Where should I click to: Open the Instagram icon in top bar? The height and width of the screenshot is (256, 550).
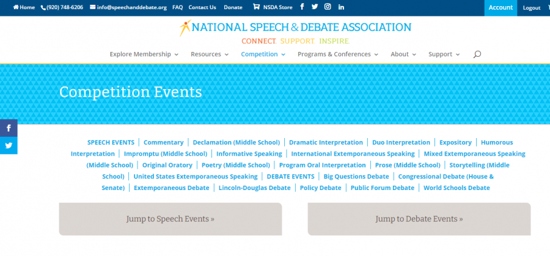pyautogui.click(x=328, y=7)
